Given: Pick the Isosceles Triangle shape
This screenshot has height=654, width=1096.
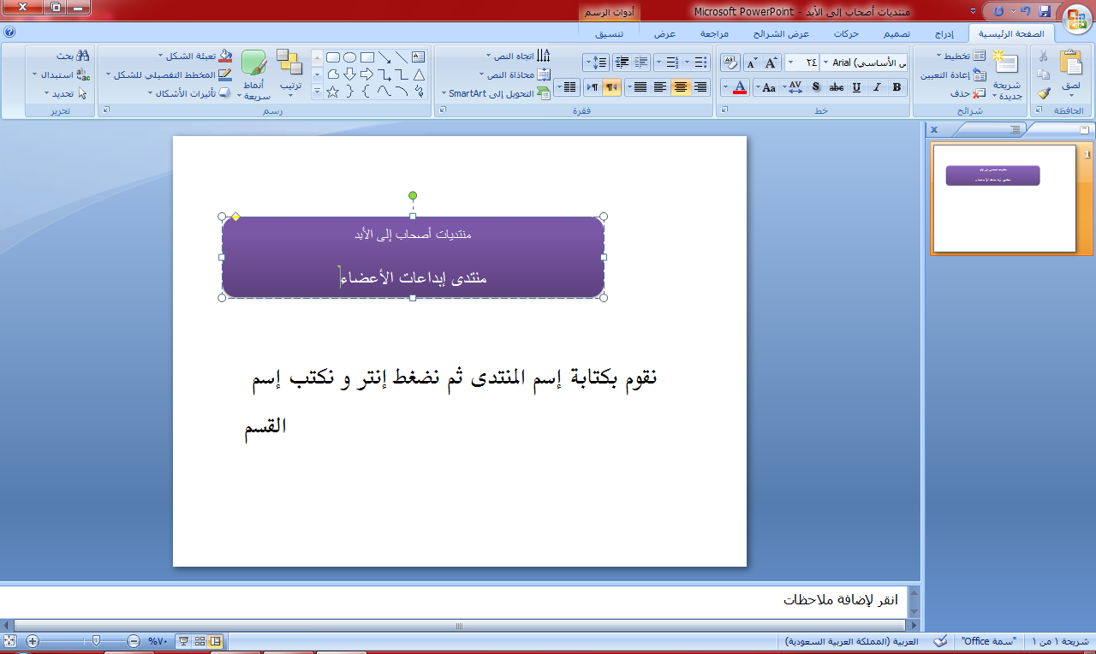Looking at the screenshot, I should point(418,74).
